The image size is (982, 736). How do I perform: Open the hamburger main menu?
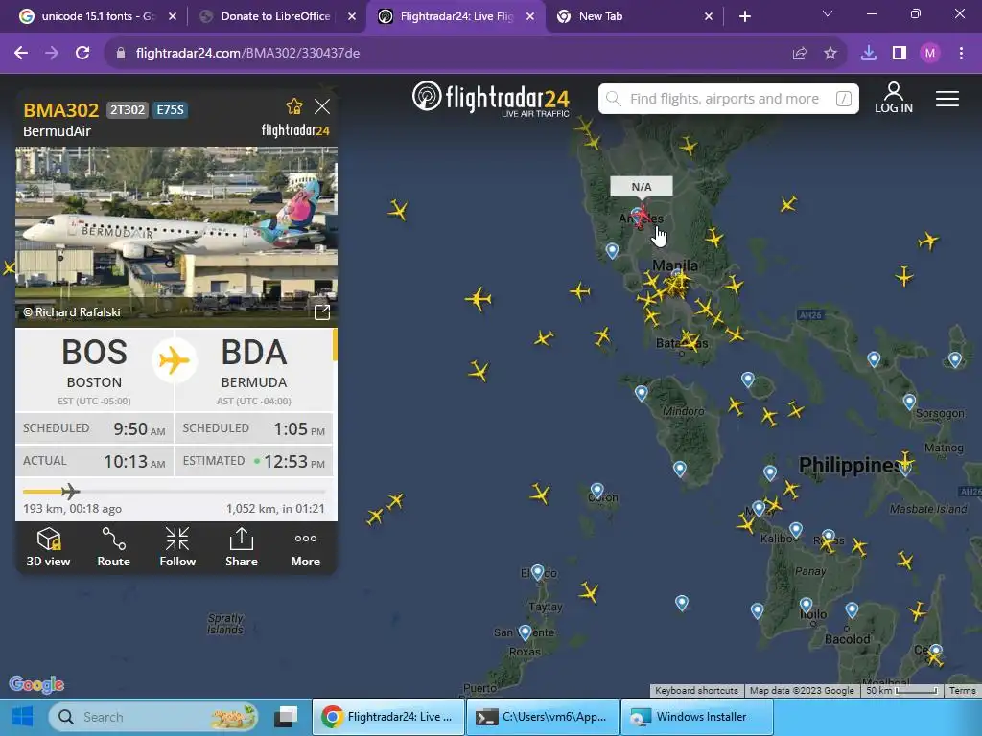point(947,99)
